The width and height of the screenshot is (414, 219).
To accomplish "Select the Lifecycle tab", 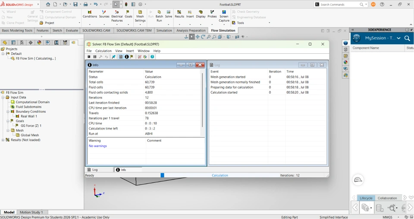I will [x=366, y=198].
